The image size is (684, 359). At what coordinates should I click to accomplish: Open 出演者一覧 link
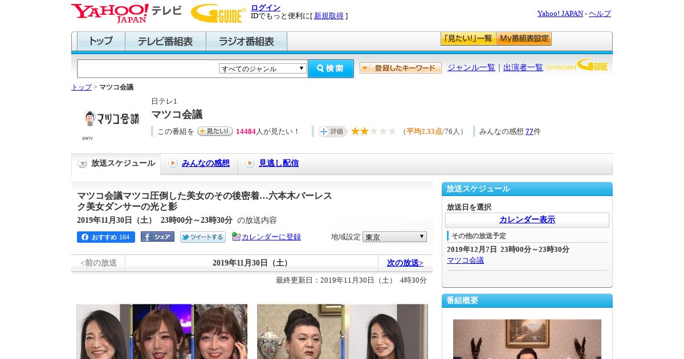tap(523, 67)
